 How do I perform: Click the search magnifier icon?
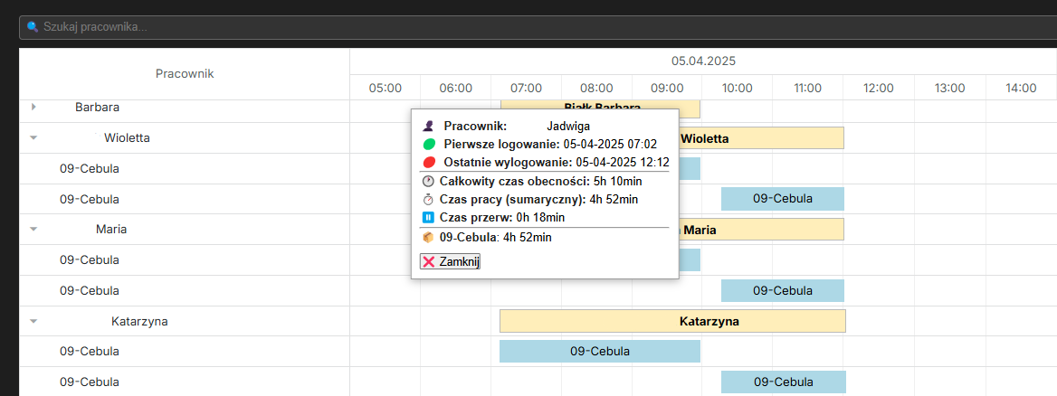tap(33, 27)
